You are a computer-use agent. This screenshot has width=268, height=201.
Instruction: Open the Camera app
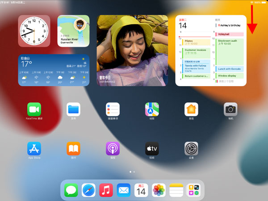(230, 109)
